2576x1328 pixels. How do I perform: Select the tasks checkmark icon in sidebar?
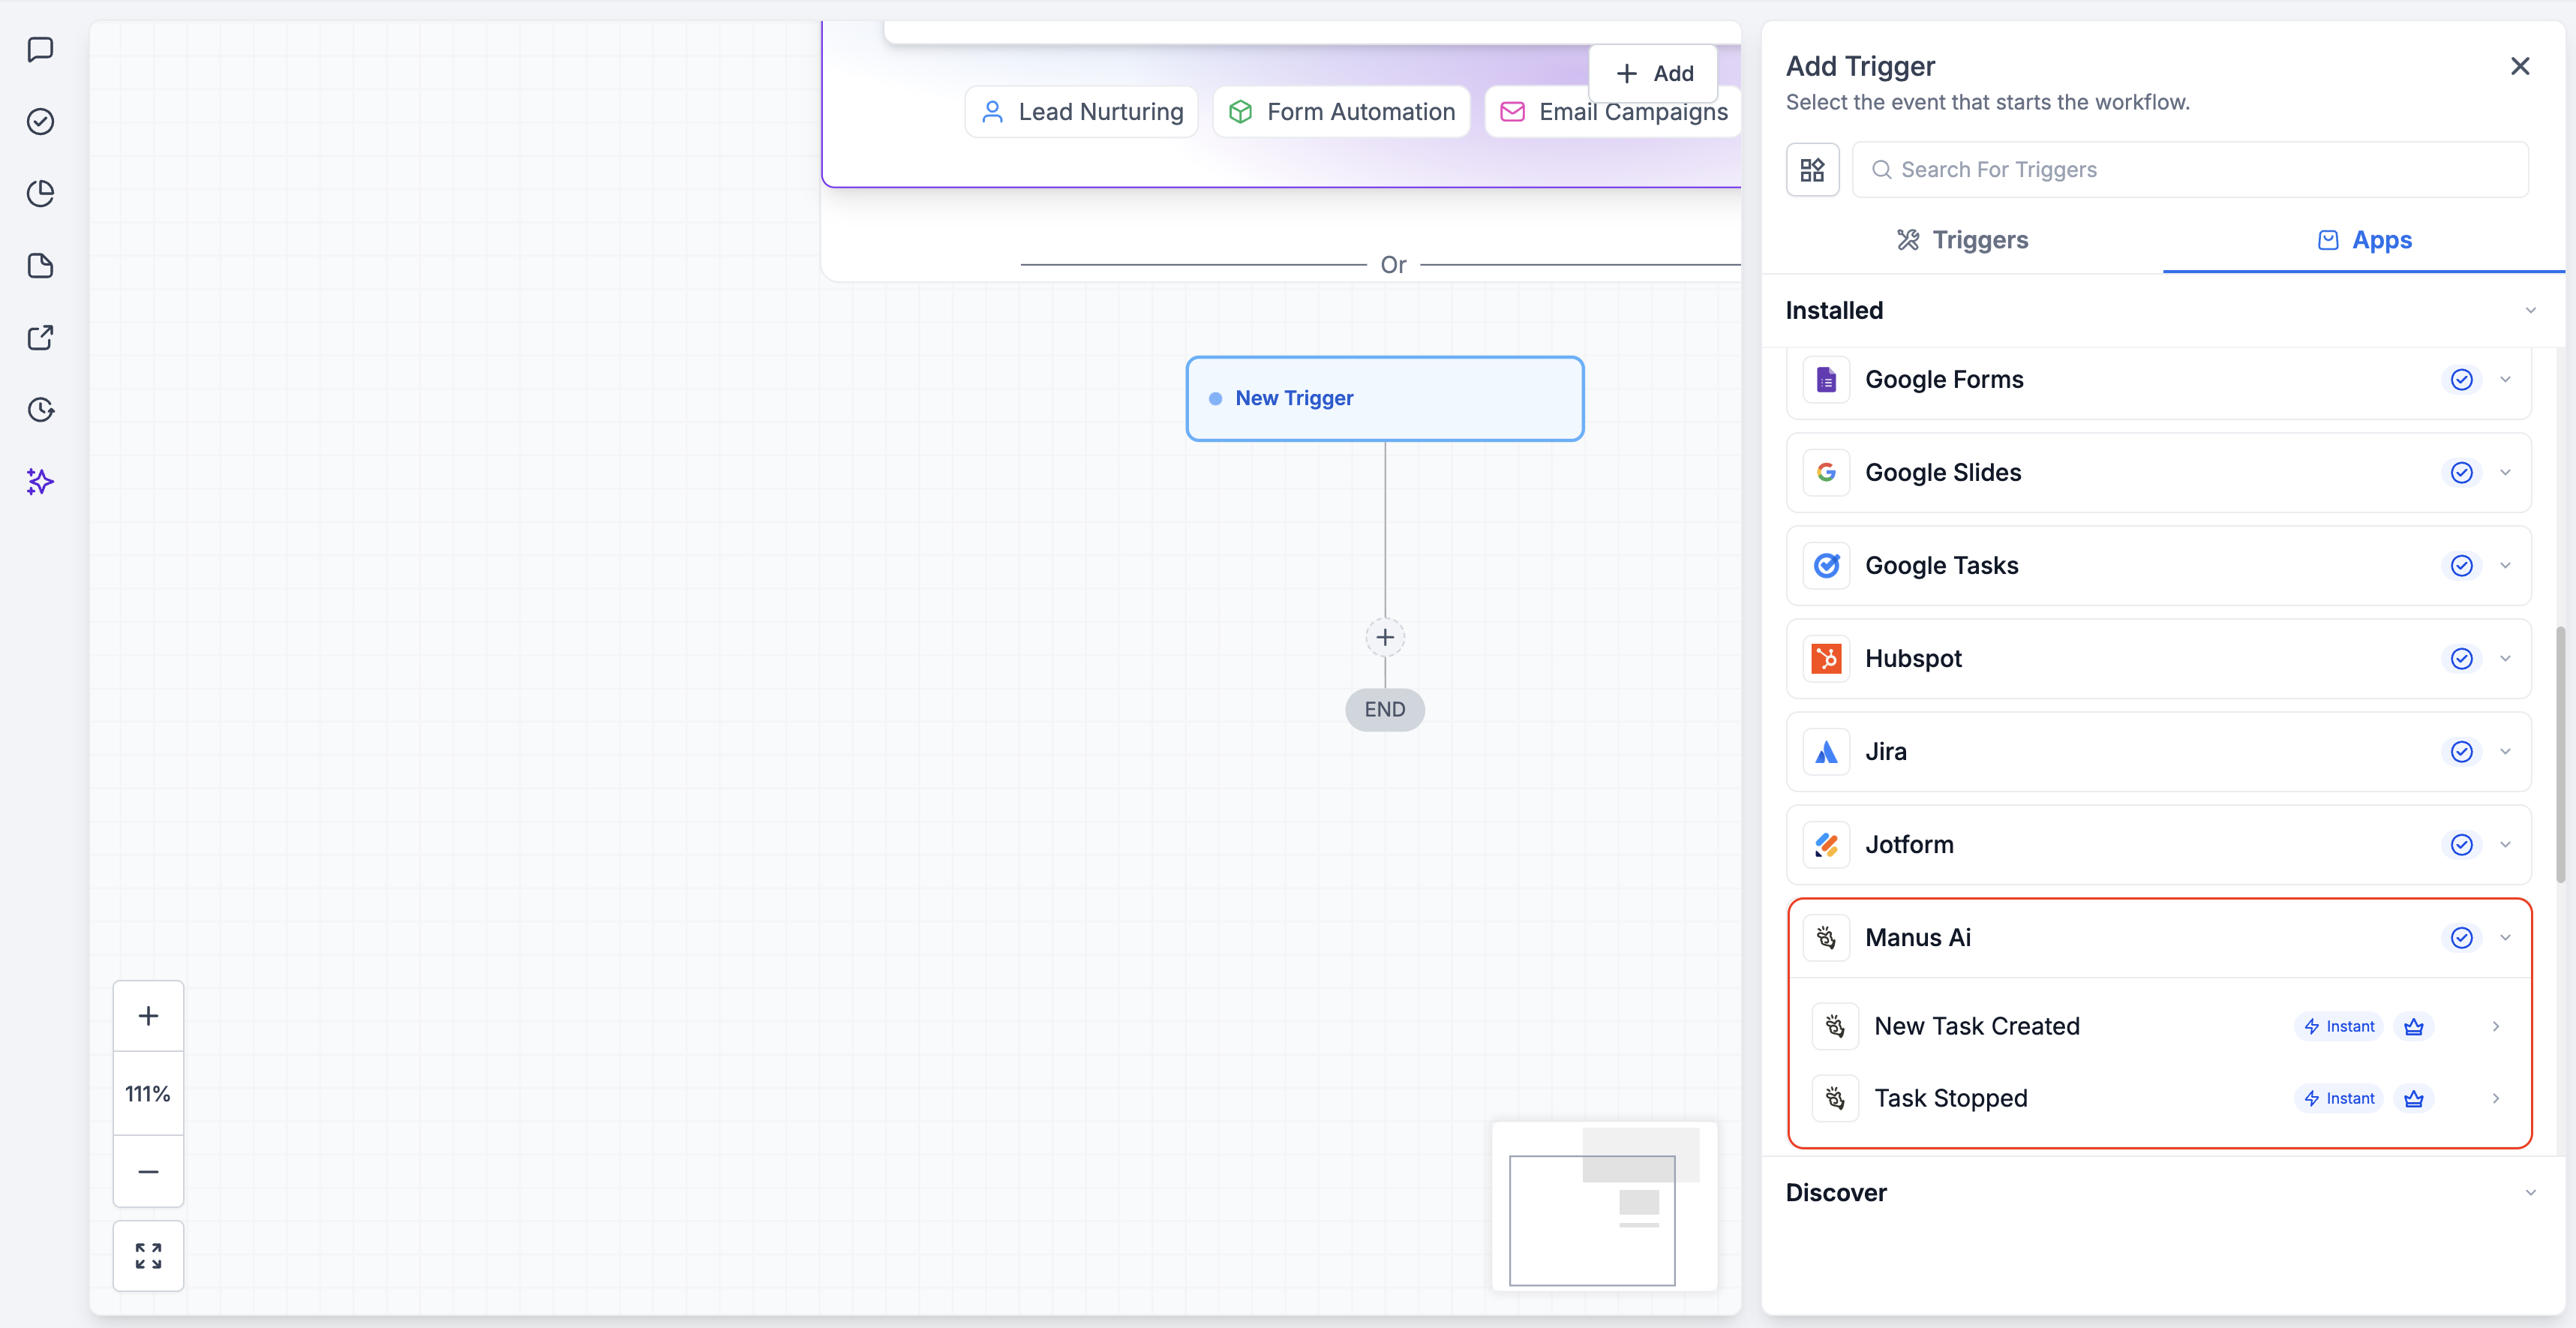[x=40, y=122]
